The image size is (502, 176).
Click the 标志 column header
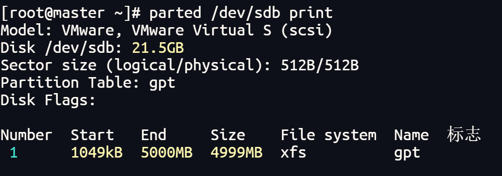(464, 134)
